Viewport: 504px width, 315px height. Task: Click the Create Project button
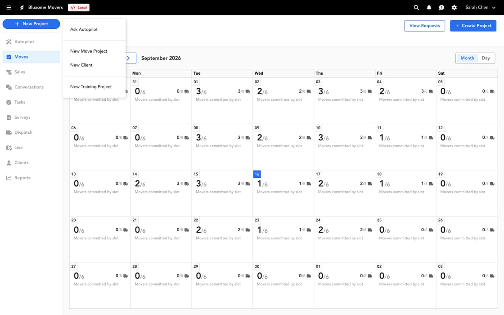click(x=473, y=26)
